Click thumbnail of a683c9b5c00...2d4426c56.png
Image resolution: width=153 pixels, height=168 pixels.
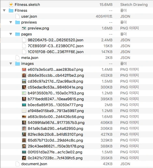pyautogui.click(x=24, y=117)
